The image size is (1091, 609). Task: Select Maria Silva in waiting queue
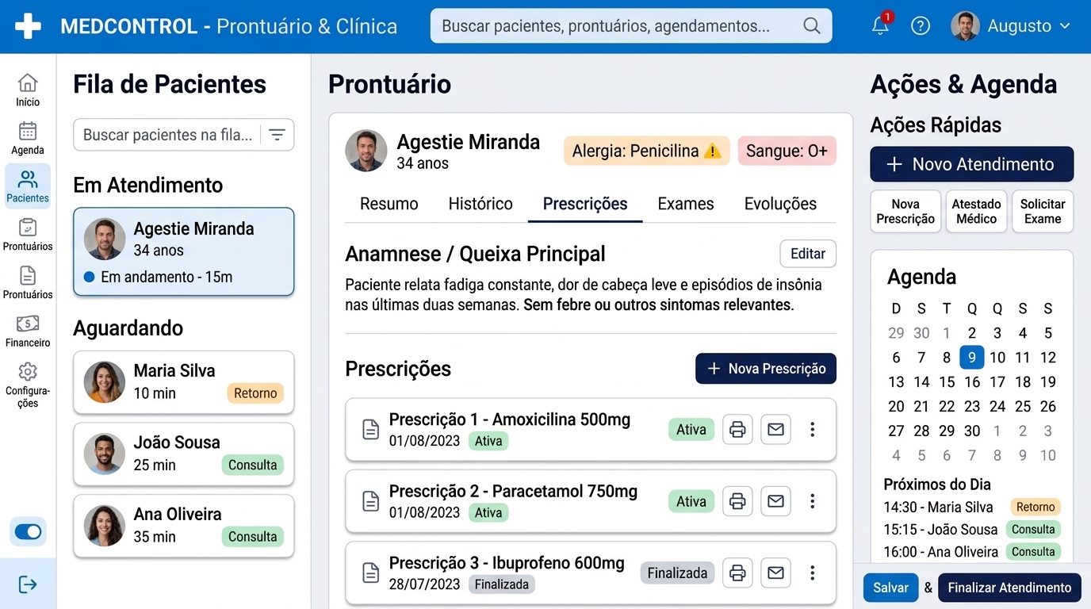[184, 382]
